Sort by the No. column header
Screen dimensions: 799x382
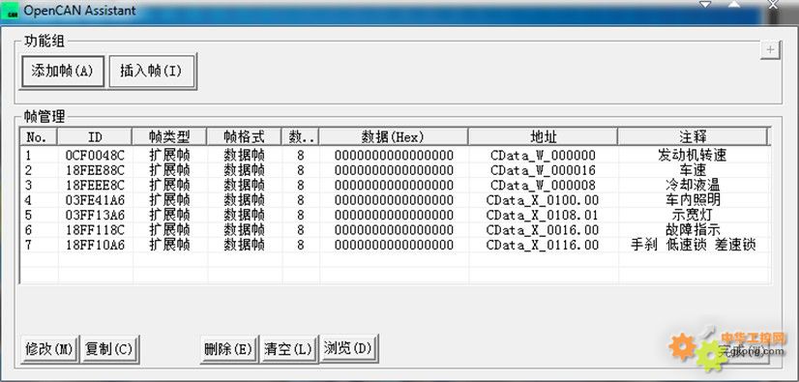39,136
